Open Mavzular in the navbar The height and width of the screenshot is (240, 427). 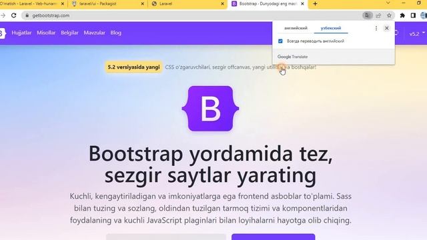[x=94, y=33]
